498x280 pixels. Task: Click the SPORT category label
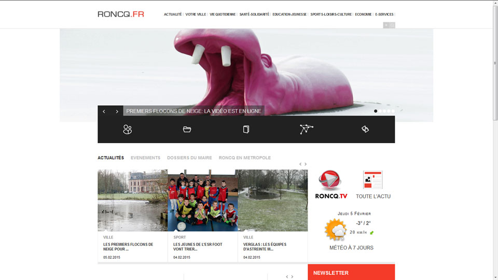point(180,237)
